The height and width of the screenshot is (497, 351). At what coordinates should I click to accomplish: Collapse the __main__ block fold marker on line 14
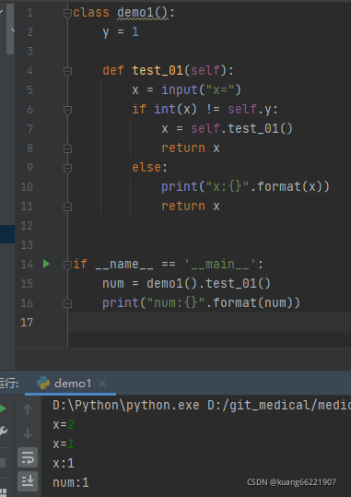point(67,265)
